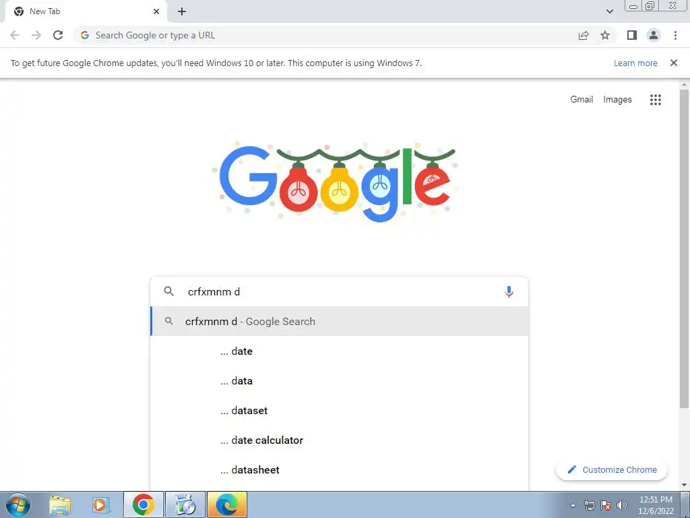This screenshot has height=518, width=690.
Task: Open the Google apps grid
Action: coord(656,100)
